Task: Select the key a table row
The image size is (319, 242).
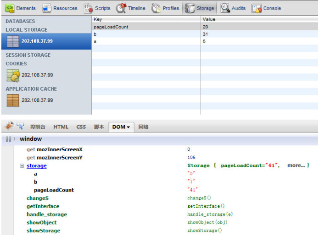Action: (x=205, y=41)
